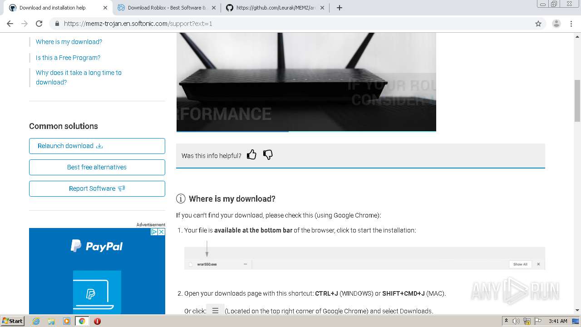Open Windows Explorer folder in taskbar
The width and height of the screenshot is (581, 327).
coord(51,321)
